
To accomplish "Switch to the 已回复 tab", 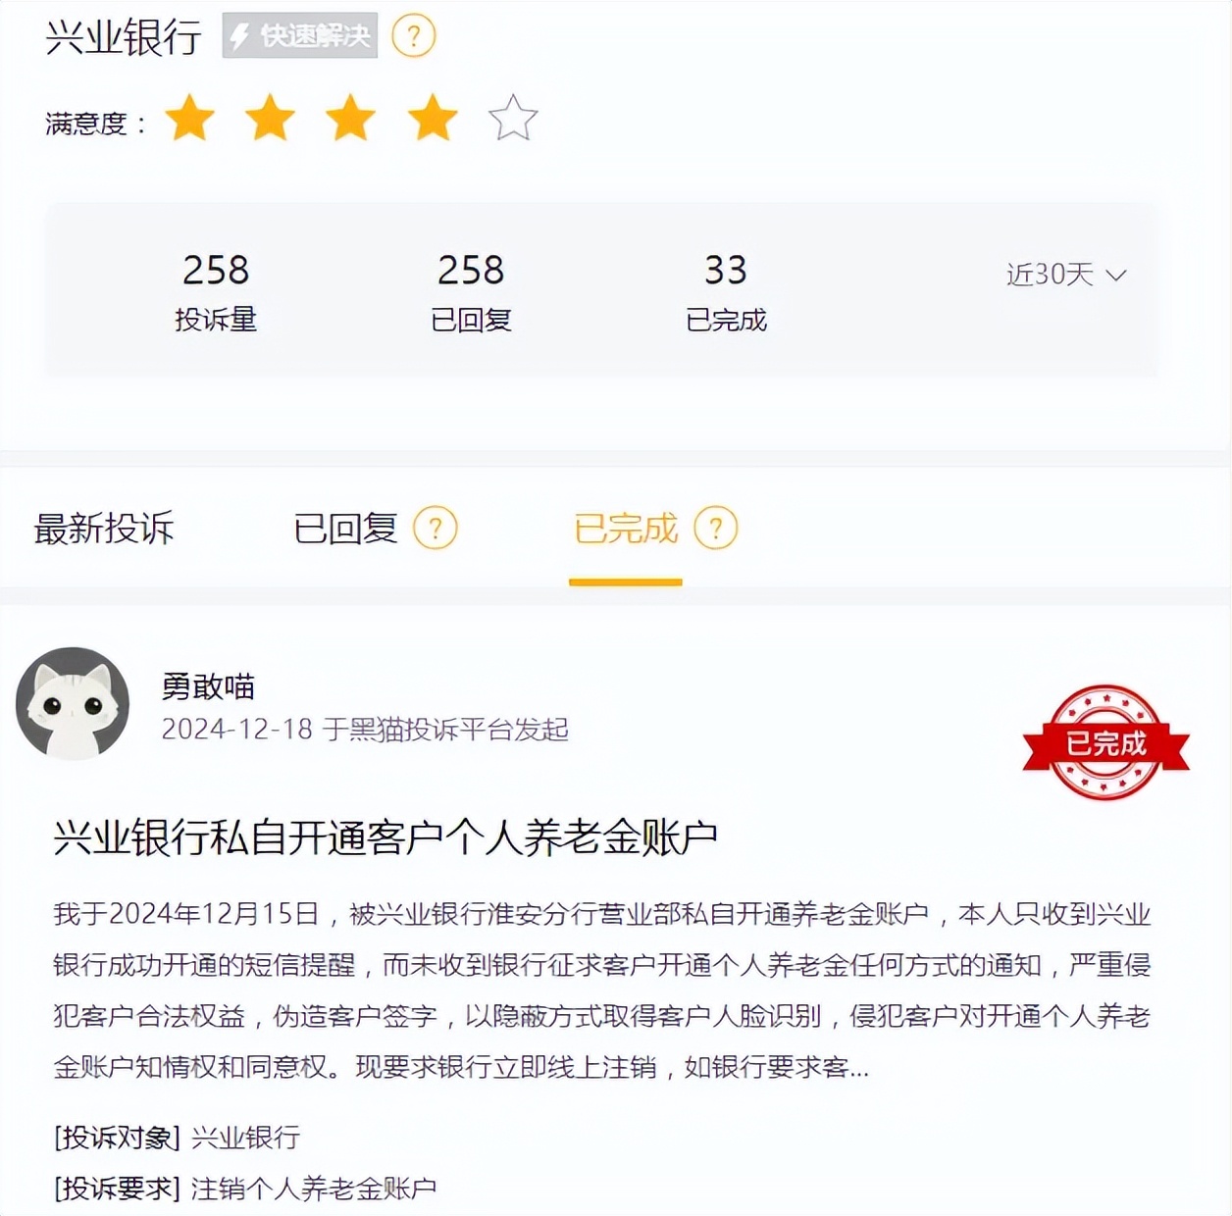I will [345, 529].
